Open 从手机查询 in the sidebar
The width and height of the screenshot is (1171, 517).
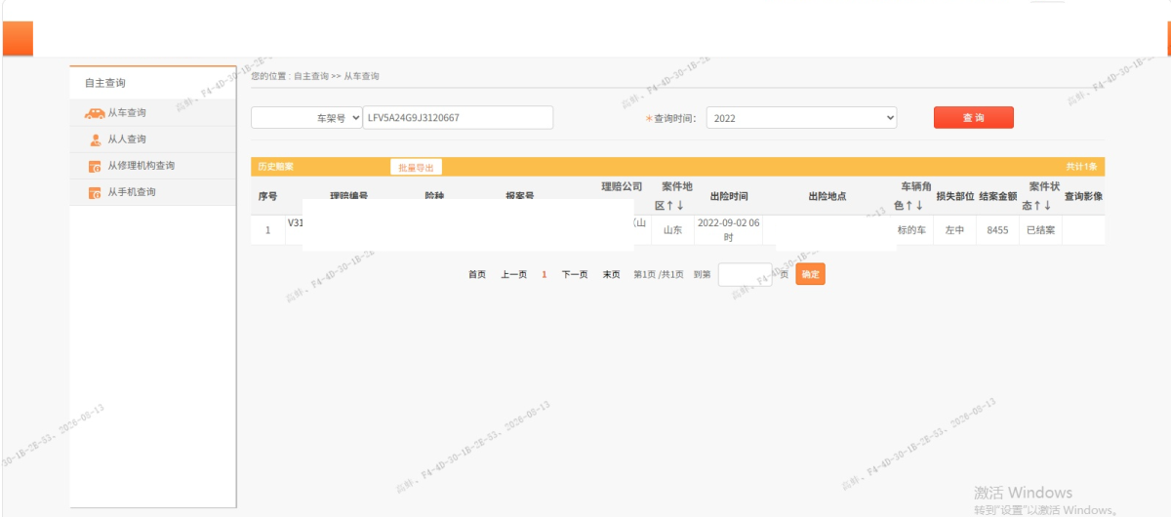coord(153,192)
